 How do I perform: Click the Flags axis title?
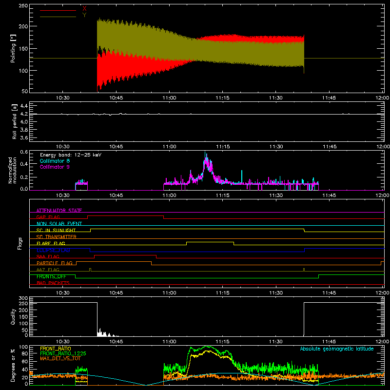tap(19, 243)
